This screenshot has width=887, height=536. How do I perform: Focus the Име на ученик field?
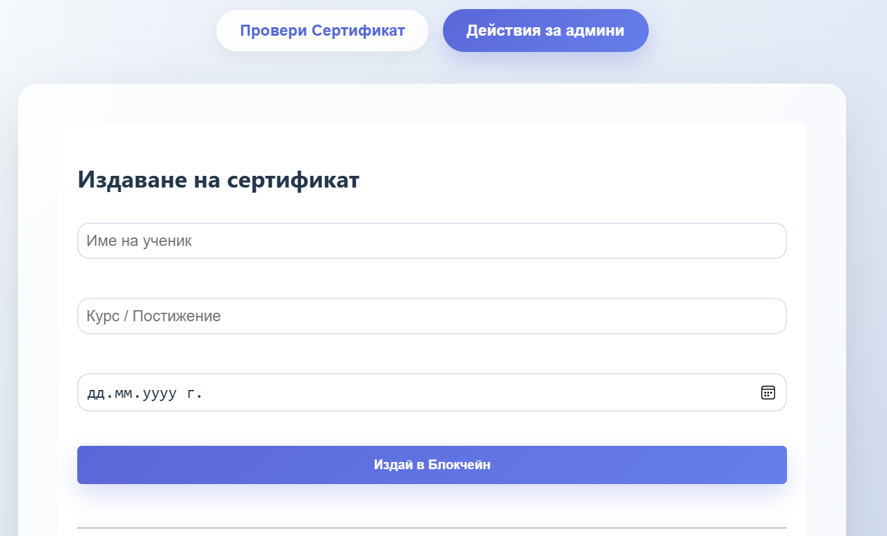tap(432, 241)
